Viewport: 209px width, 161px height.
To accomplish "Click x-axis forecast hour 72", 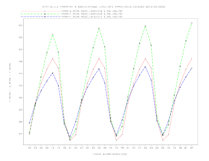I will pyautogui.click(x=169, y=148).
